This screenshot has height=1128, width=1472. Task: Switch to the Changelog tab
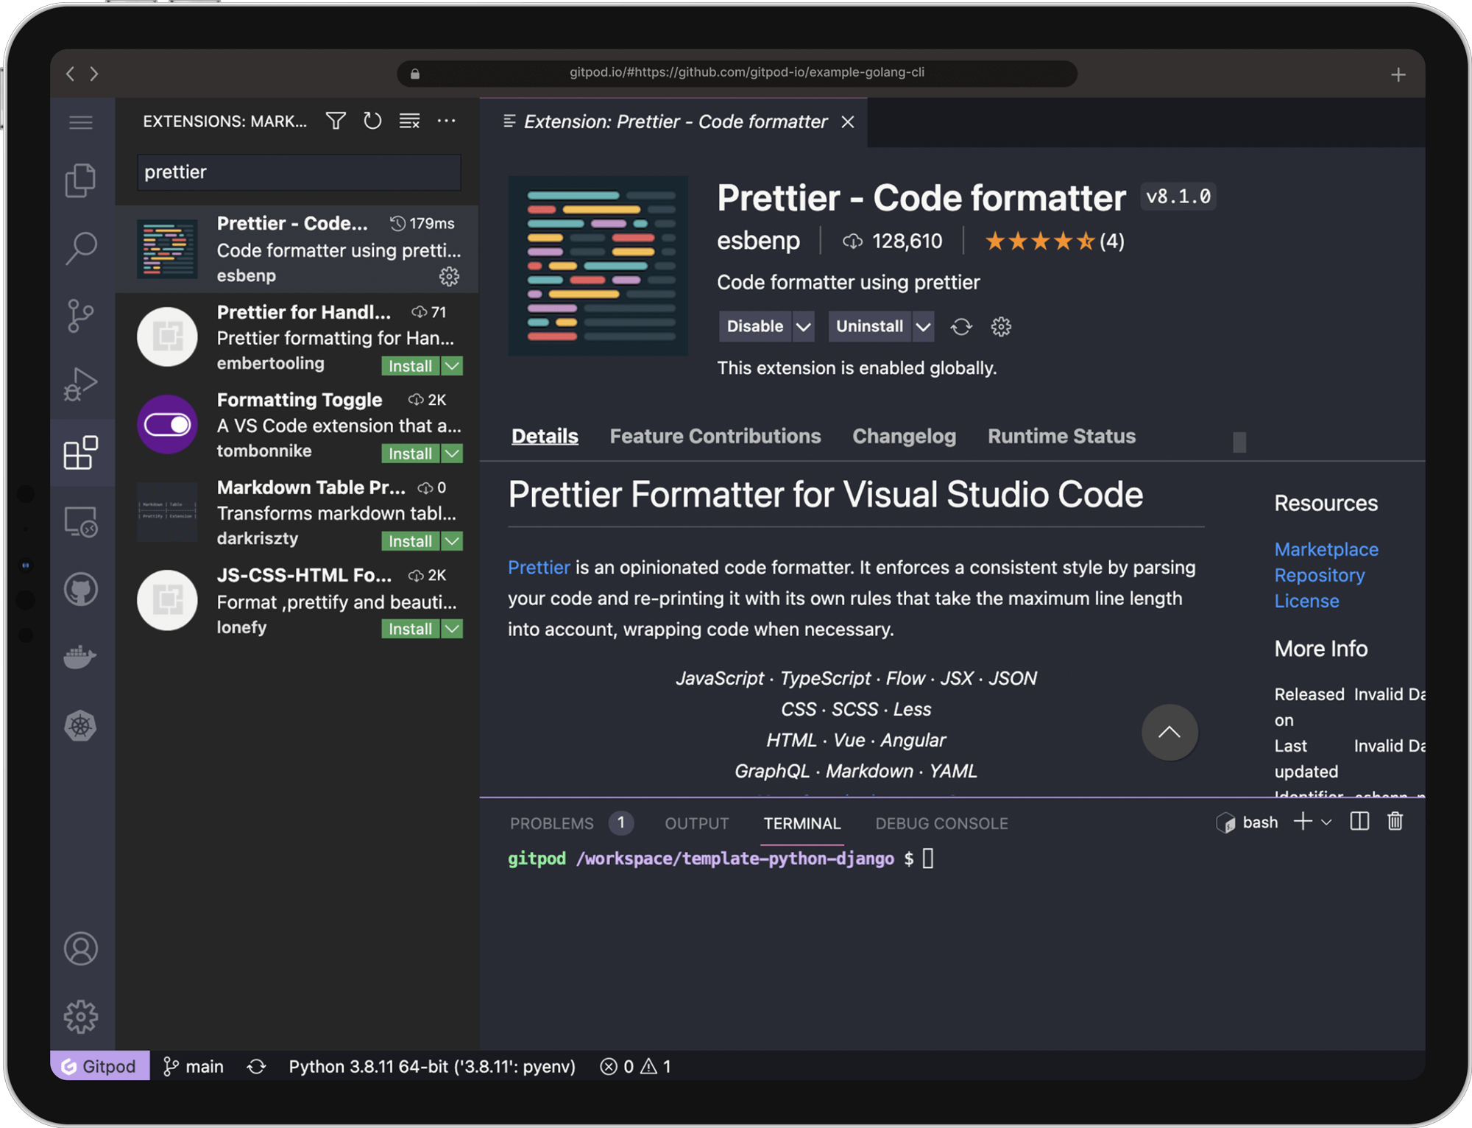coord(904,436)
